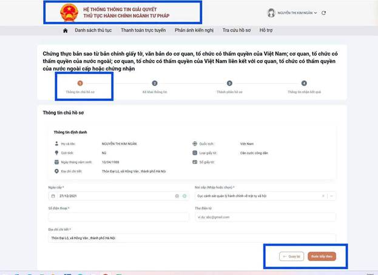Open Thanh toán trực tuyến menu item

(x=143, y=30)
